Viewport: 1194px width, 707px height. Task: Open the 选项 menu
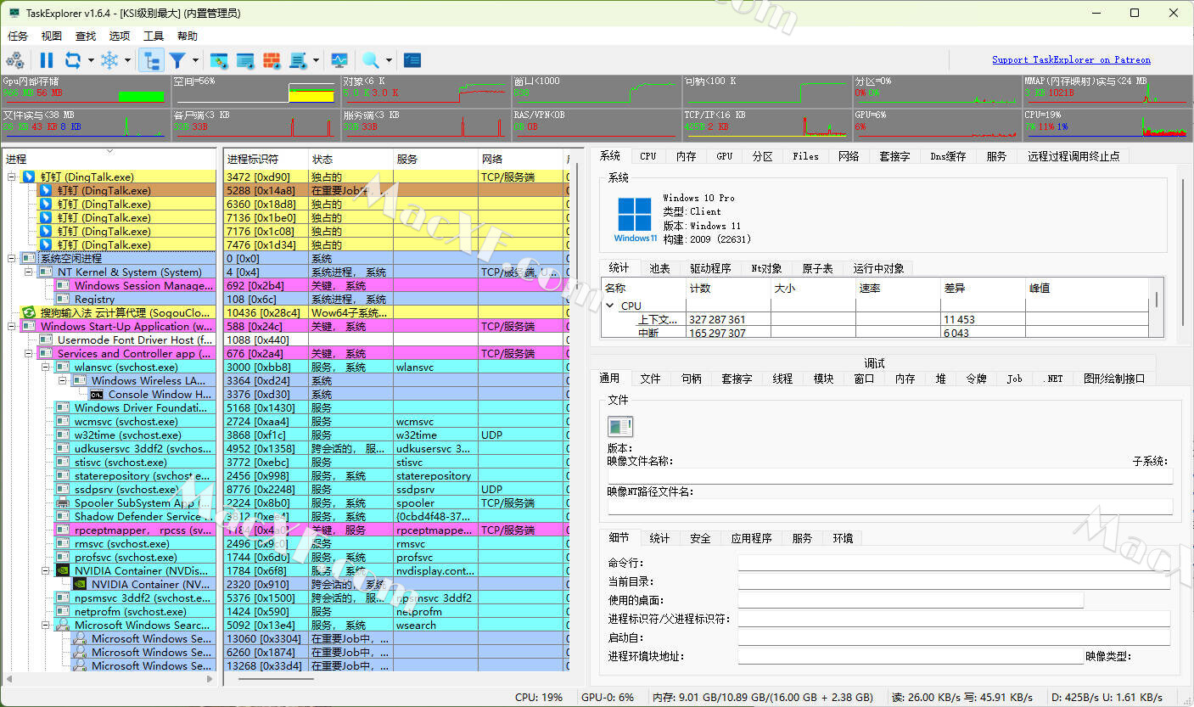pyautogui.click(x=120, y=36)
